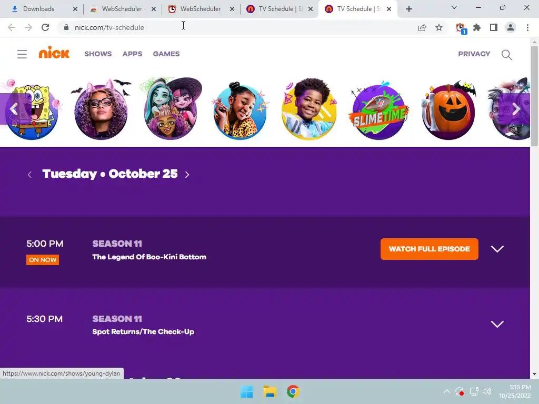Image resolution: width=539 pixels, height=404 pixels.
Task: Open Chrome three-dot menu
Action: (x=527, y=27)
